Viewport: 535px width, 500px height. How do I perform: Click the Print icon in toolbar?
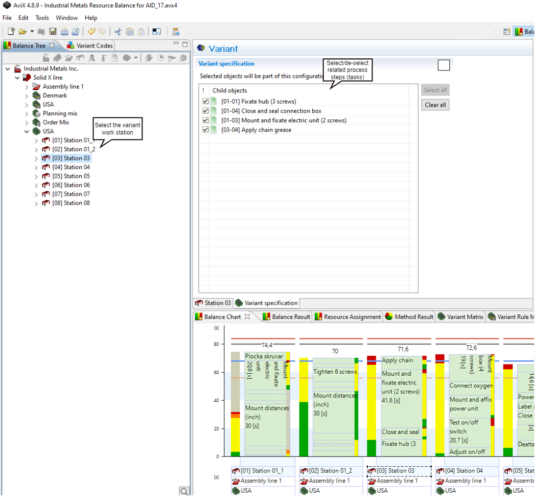(x=64, y=32)
